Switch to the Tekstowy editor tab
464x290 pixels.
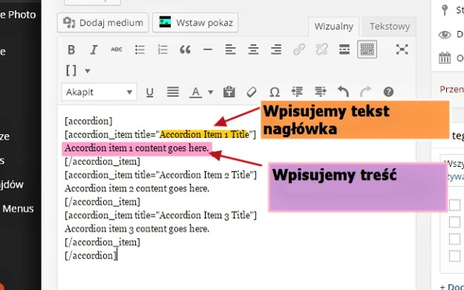[390, 27]
